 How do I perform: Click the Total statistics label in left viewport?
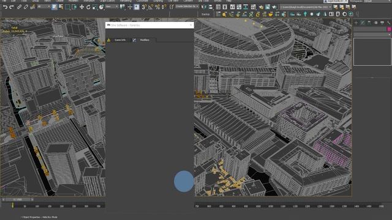pos(15,28)
